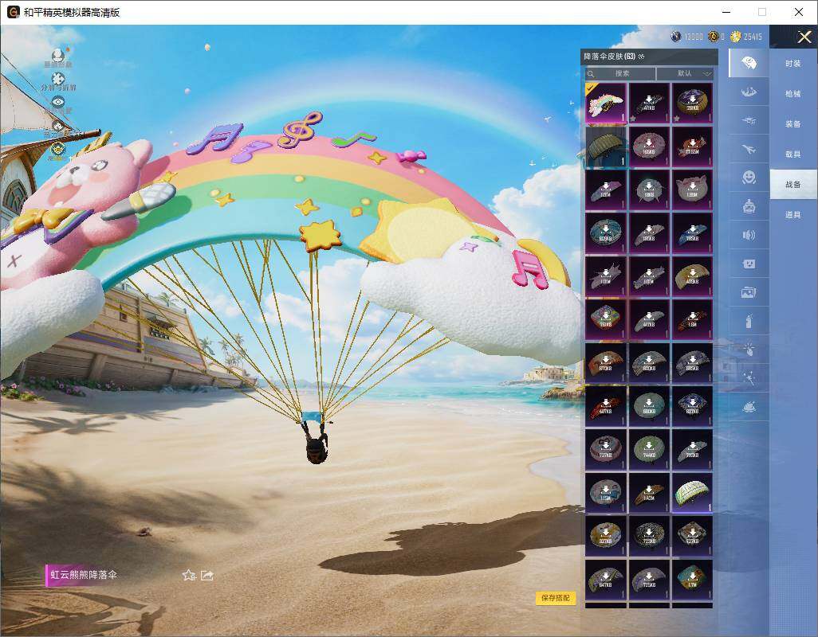The height and width of the screenshot is (637, 818).
Task: Toggle the eye visibility icon at left
Action: click(58, 102)
